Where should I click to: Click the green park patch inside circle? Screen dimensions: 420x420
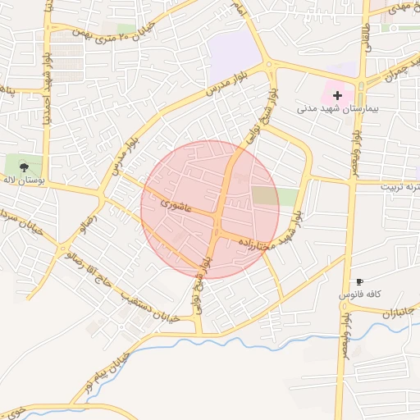point(275,196)
